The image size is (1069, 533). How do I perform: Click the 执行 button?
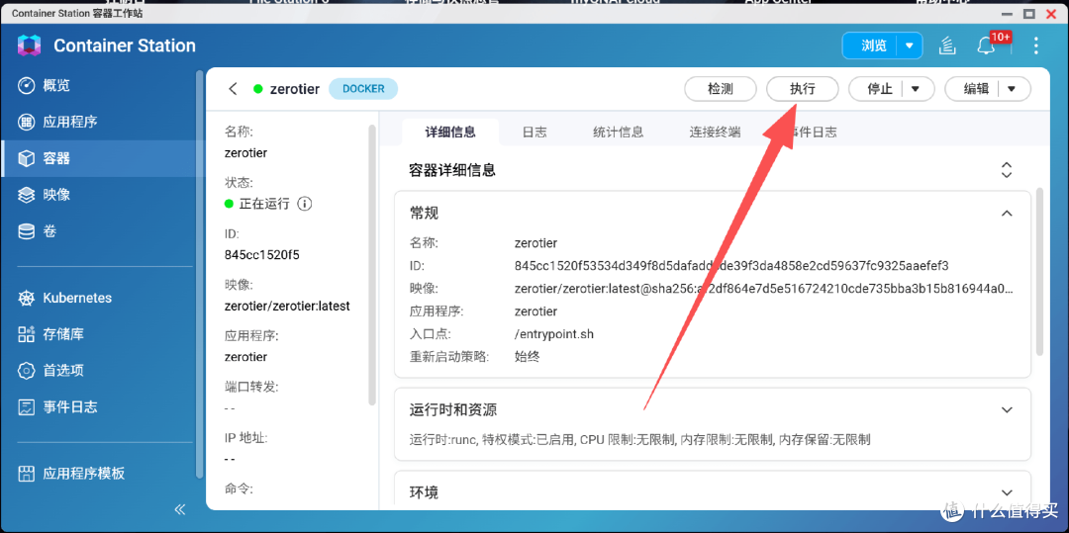(x=803, y=88)
